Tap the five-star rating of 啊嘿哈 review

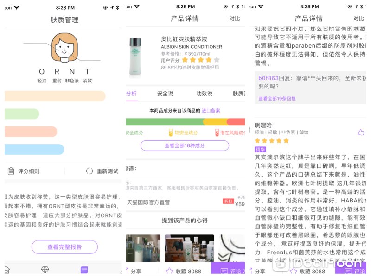point(272,141)
